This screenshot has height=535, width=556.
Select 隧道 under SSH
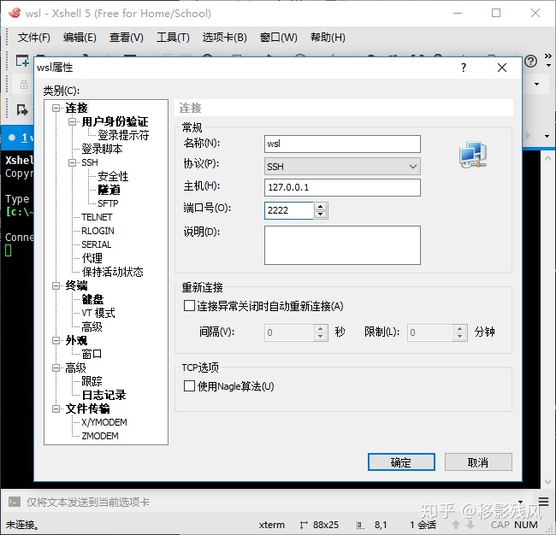tap(109, 190)
